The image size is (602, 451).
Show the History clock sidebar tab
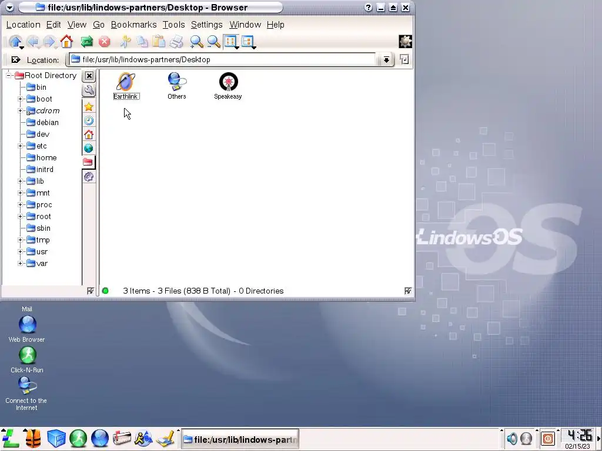89,120
